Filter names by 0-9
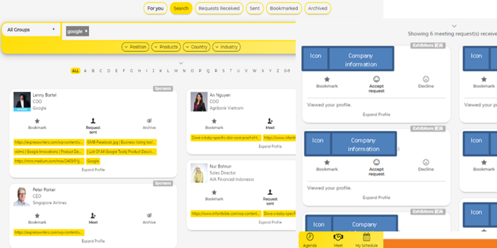Image resolution: width=497 pixels, height=248 pixels. 287,71
